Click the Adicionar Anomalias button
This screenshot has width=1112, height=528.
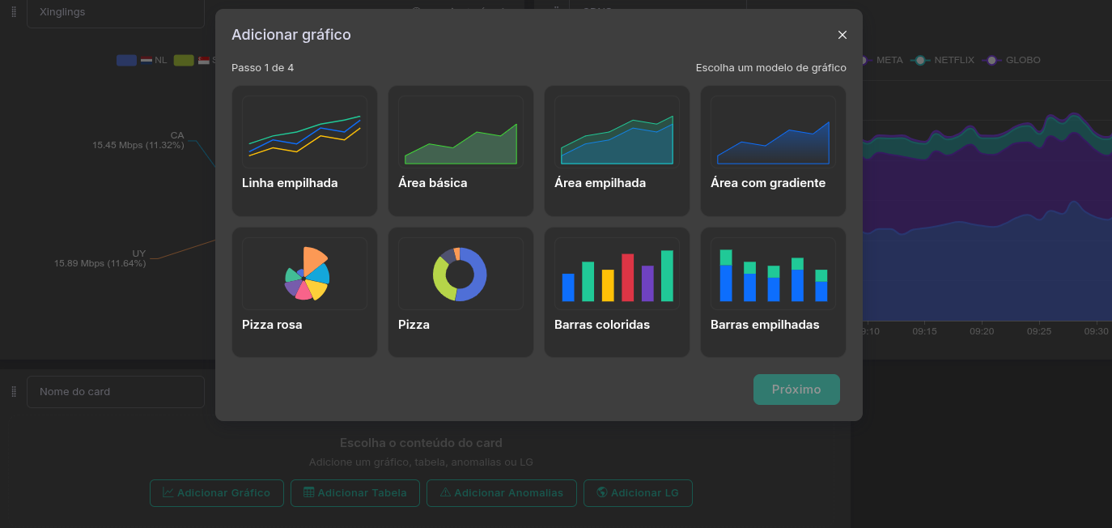click(501, 493)
